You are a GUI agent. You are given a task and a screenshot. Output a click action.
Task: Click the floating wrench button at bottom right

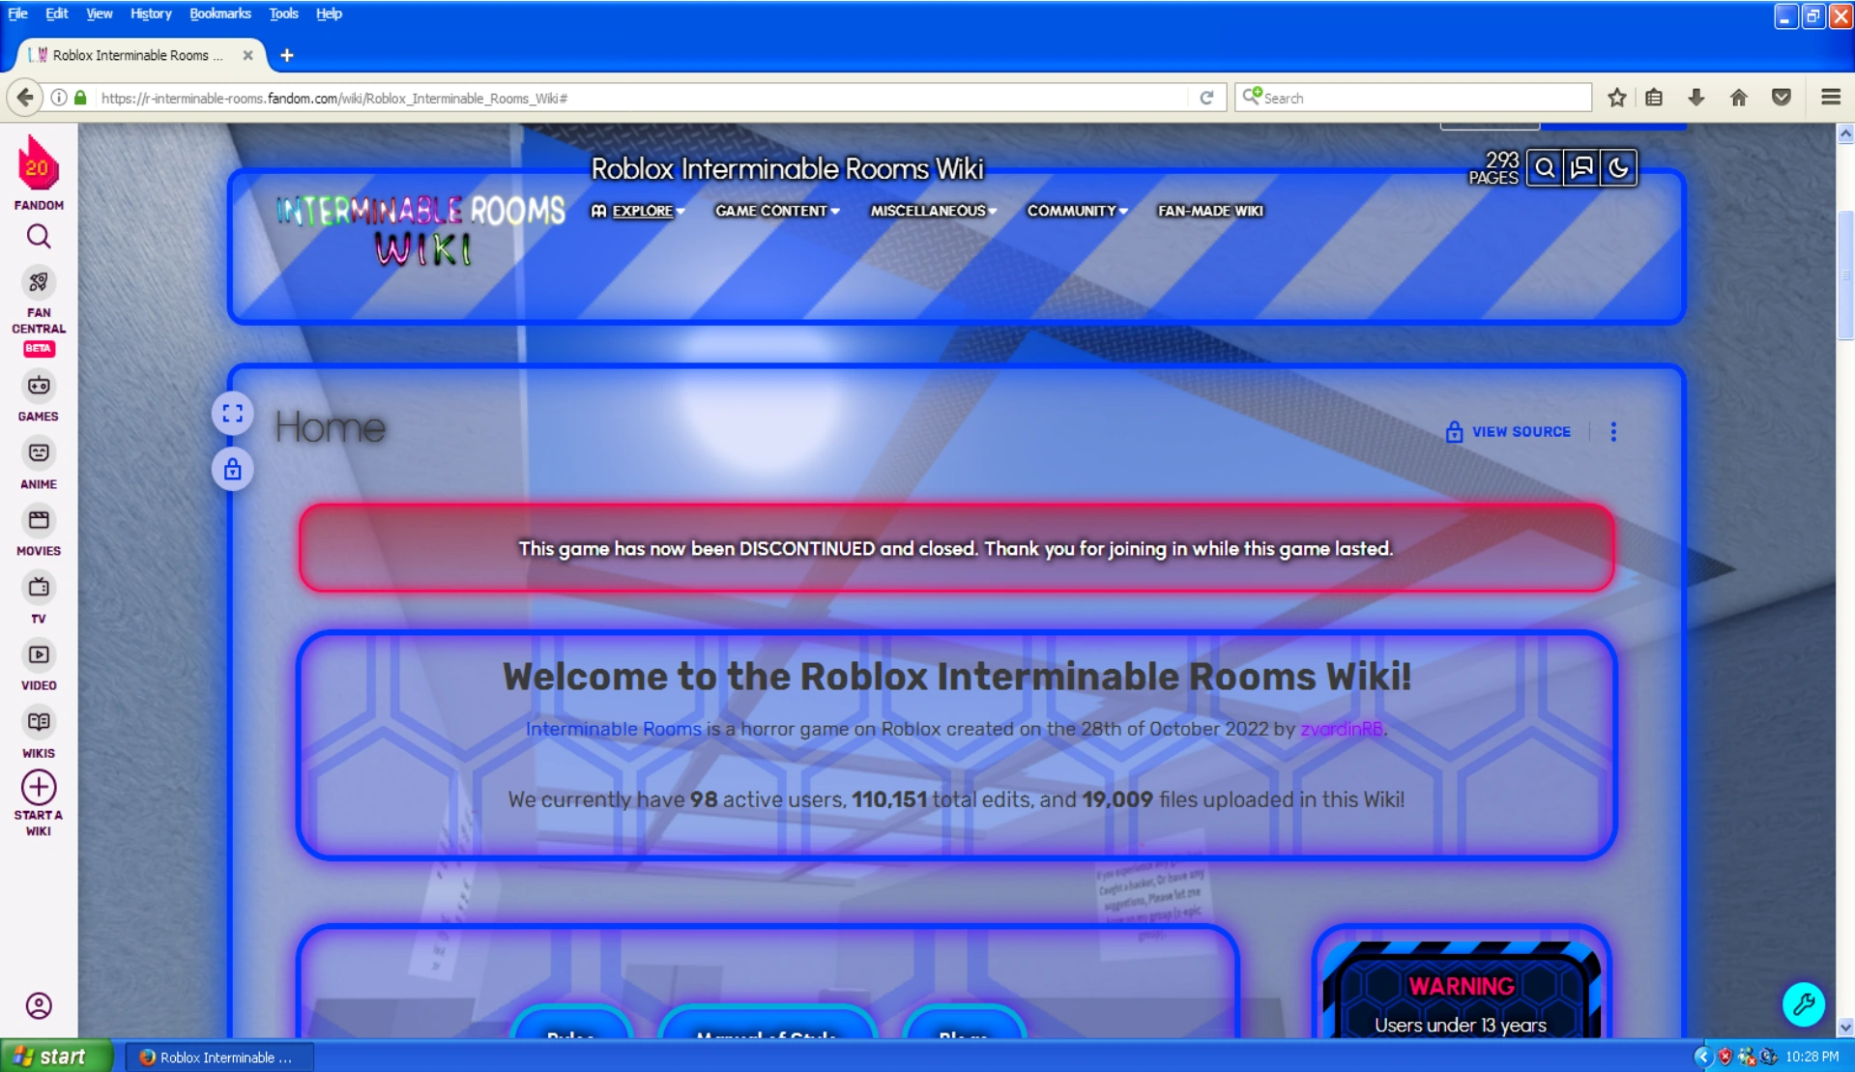(x=1804, y=1005)
